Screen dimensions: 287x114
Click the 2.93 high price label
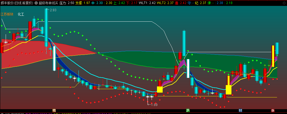coord(53,10)
